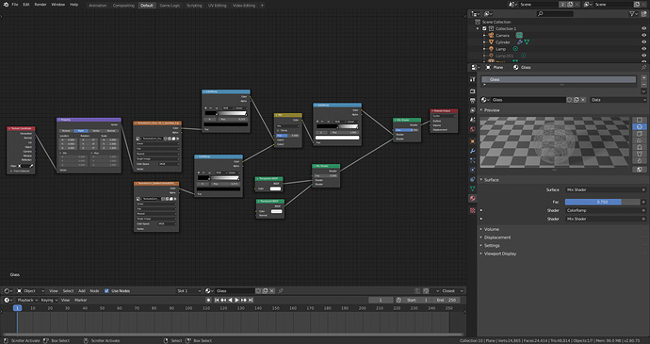Open the material link Data dropdown
The width and height of the screenshot is (650, 344).
tap(619, 100)
